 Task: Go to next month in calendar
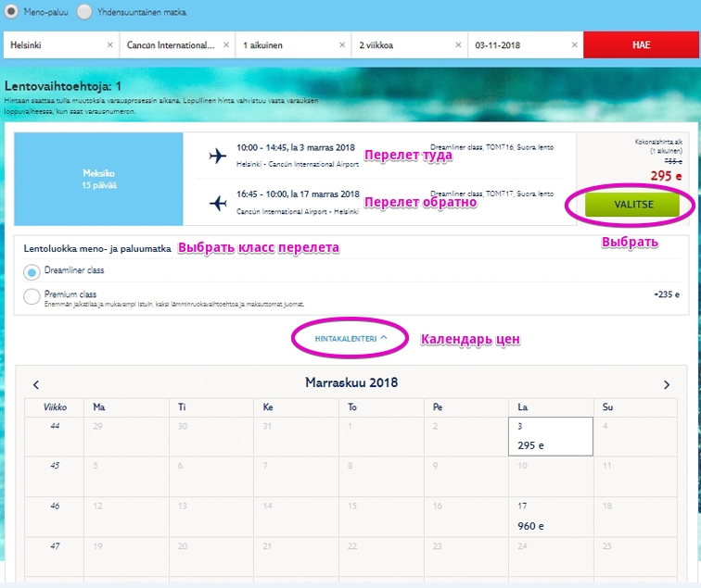click(666, 384)
